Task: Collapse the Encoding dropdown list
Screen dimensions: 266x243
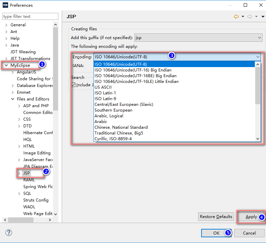Action: (x=258, y=57)
